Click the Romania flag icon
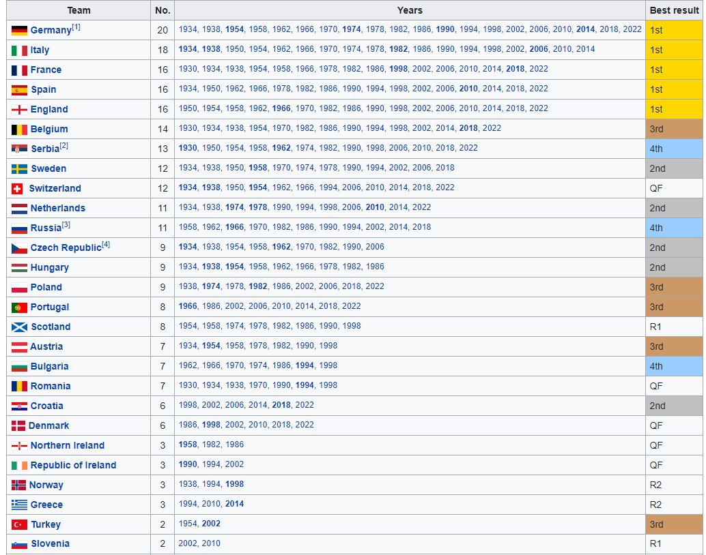The width and height of the screenshot is (706, 555). coord(19,387)
